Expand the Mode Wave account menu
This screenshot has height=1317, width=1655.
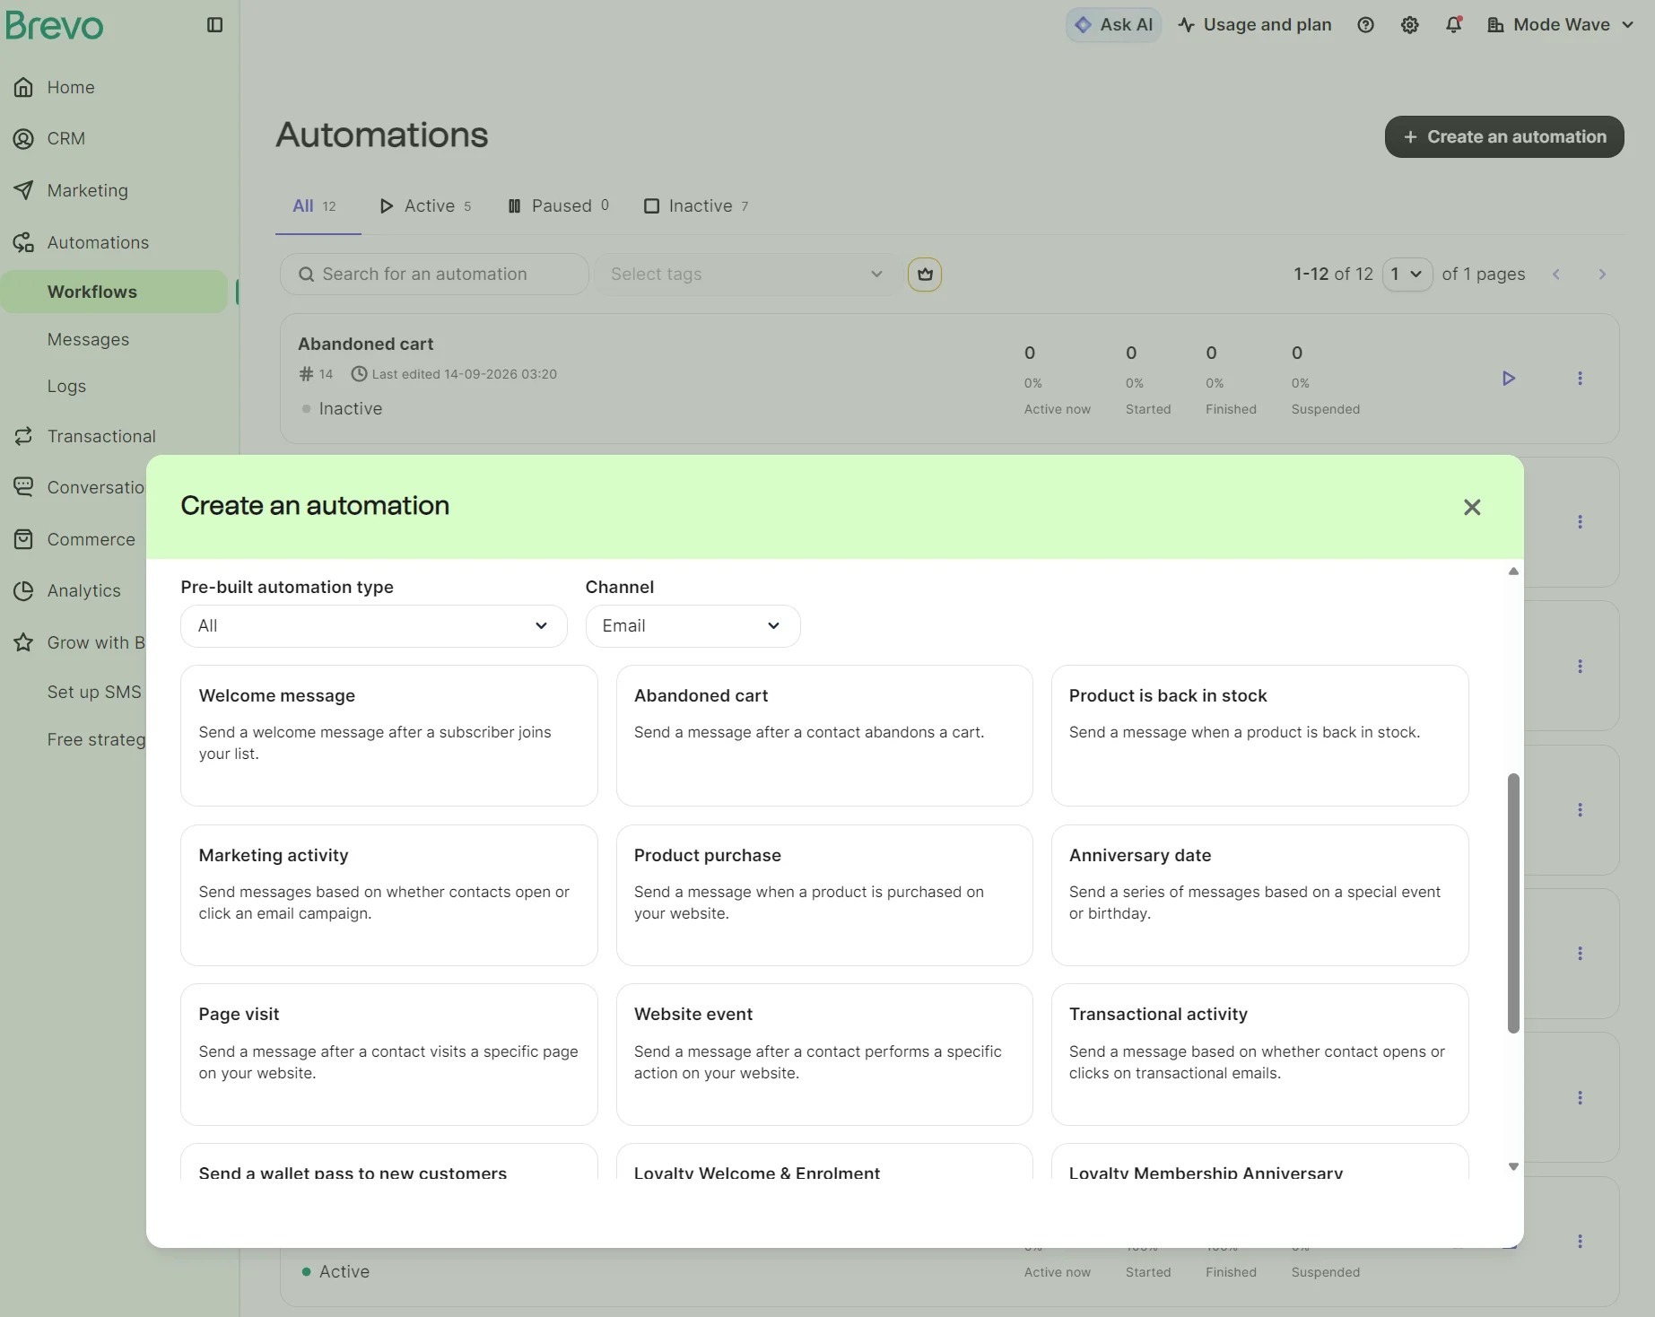tap(1561, 25)
